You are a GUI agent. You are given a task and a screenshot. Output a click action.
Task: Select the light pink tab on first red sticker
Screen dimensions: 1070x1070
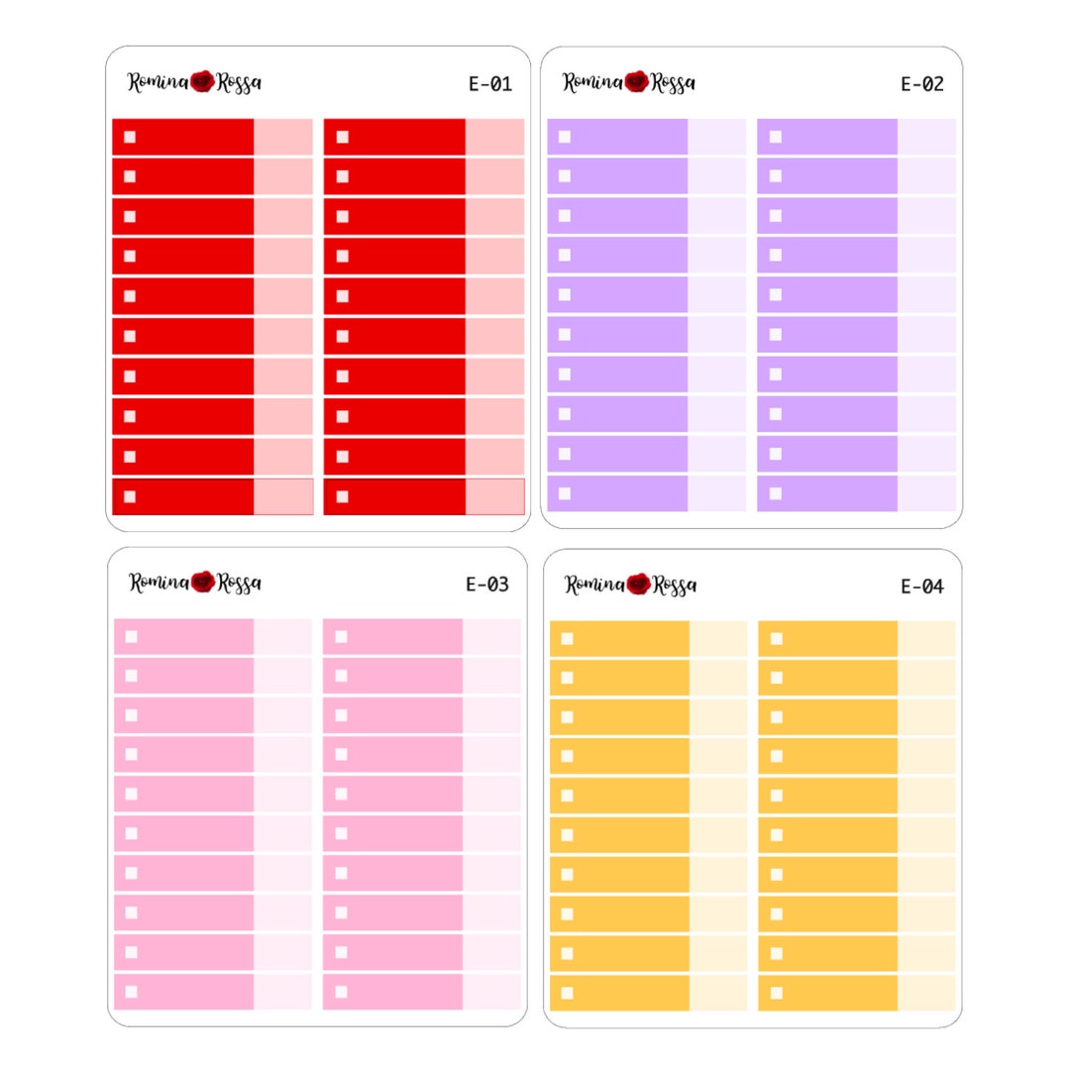point(284,137)
